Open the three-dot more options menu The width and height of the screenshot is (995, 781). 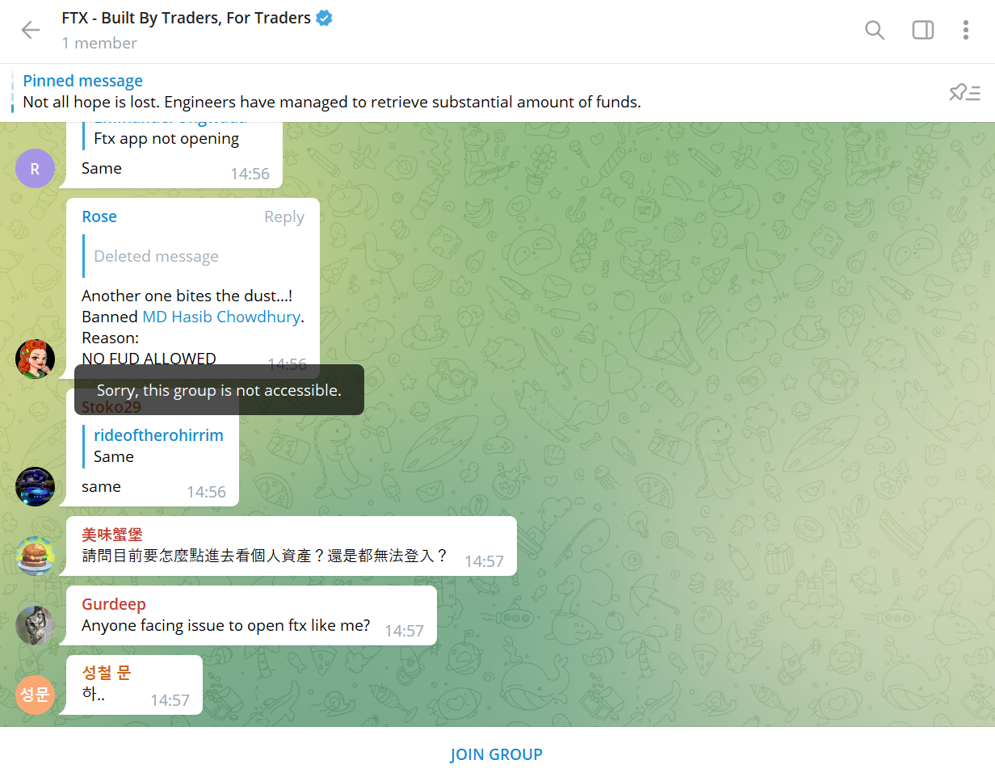point(965,30)
